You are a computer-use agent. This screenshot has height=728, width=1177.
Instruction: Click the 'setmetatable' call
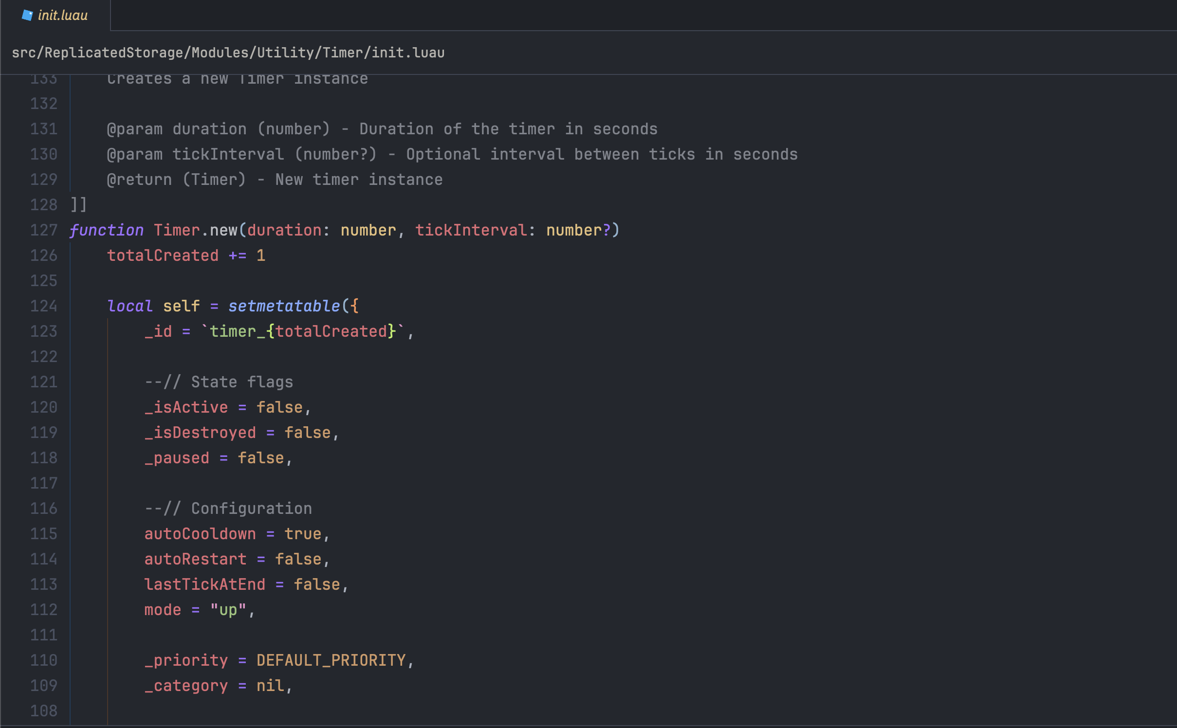coord(284,306)
